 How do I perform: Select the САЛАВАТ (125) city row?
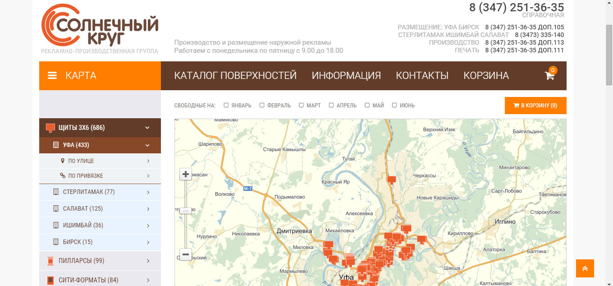(100, 209)
